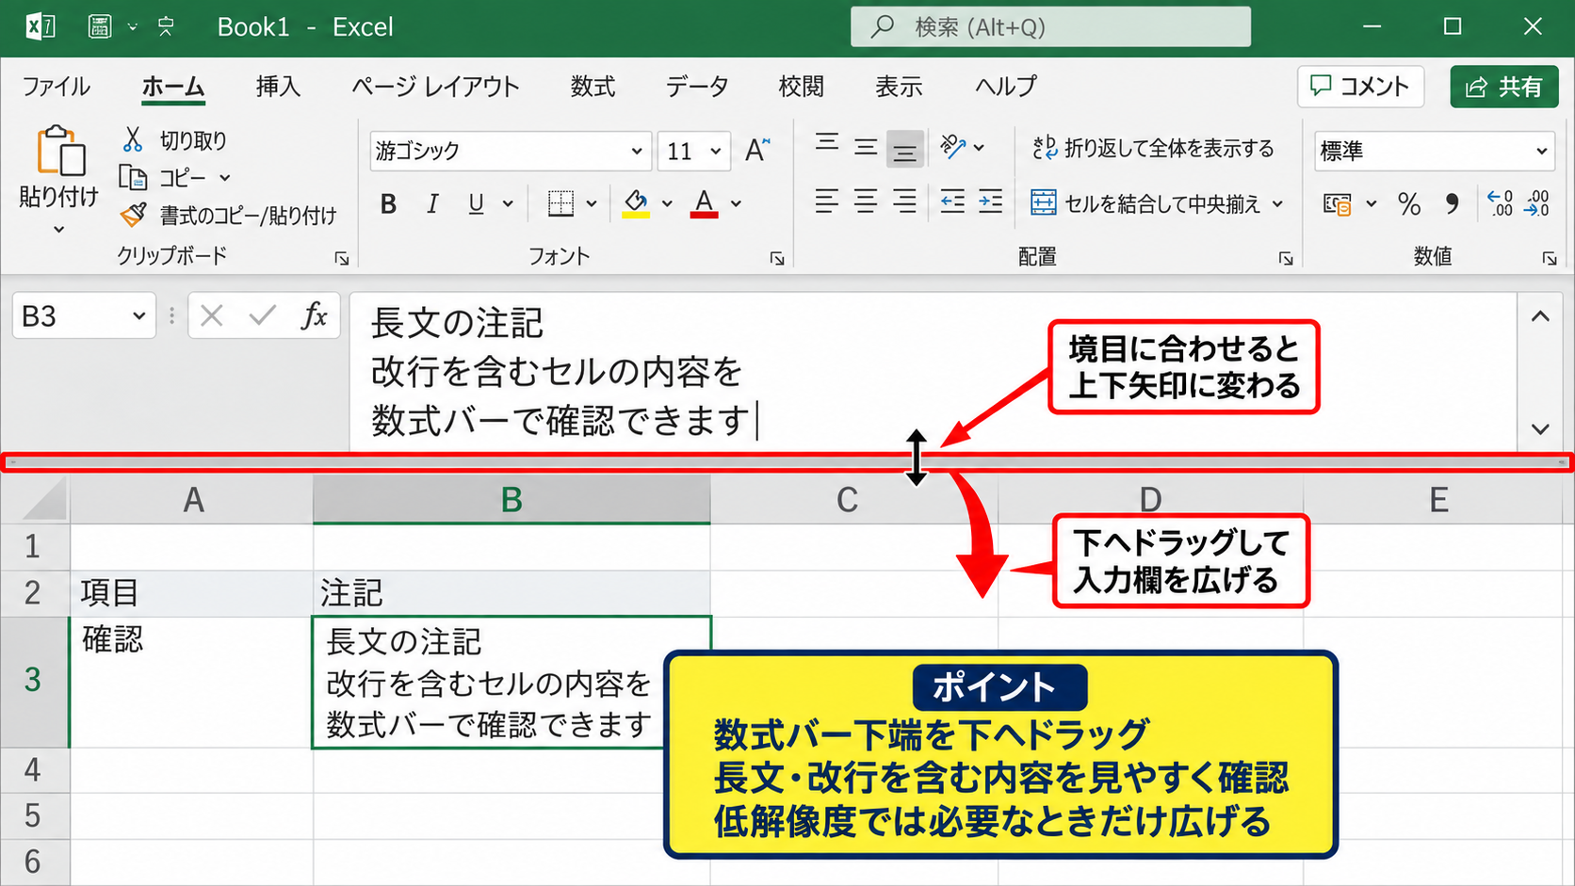This screenshot has height=886, width=1575.
Task: Open the font size dropdown showing 11
Action: tap(716, 151)
